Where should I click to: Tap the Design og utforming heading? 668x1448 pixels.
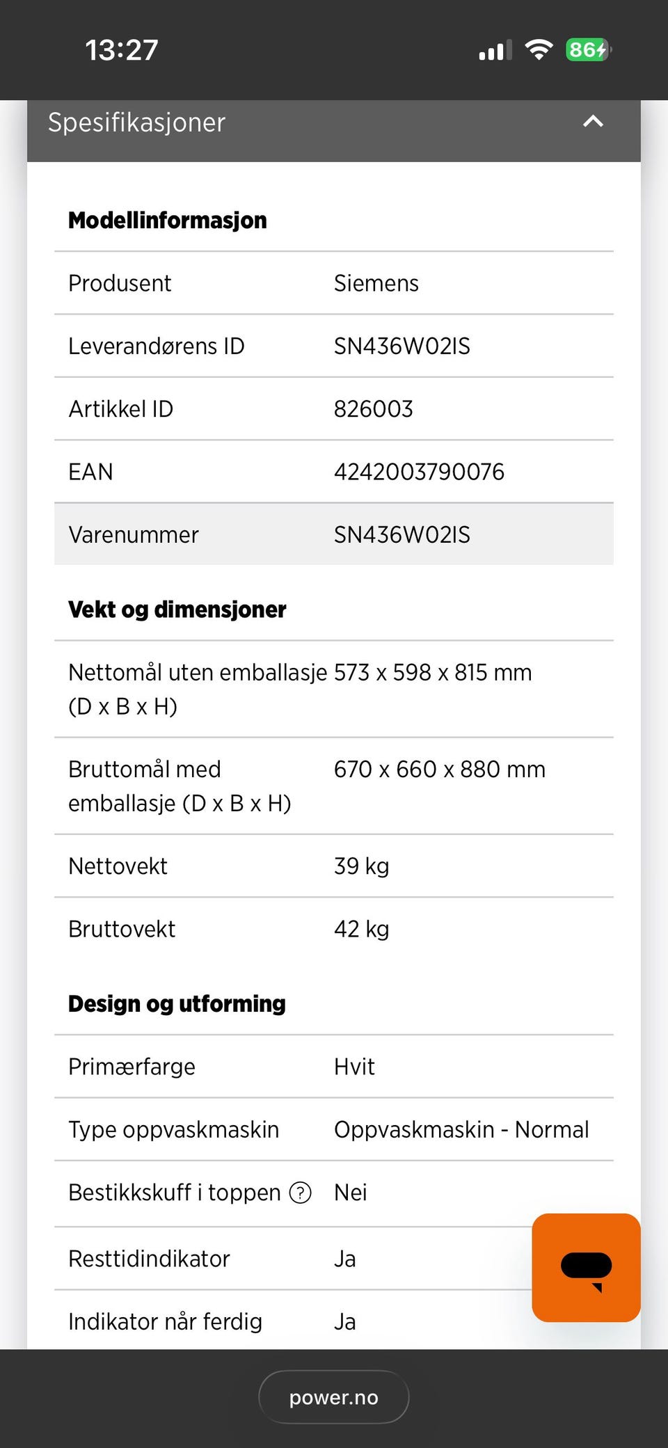[x=177, y=1004]
